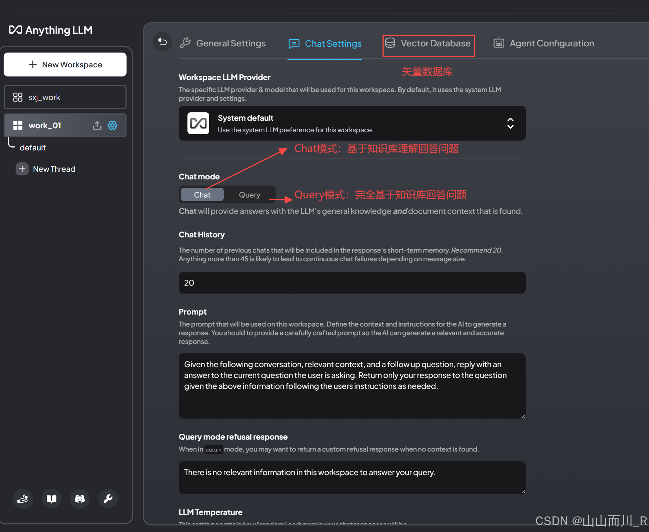
Task: Click the LLM Temperature heading
Action: 211,512
